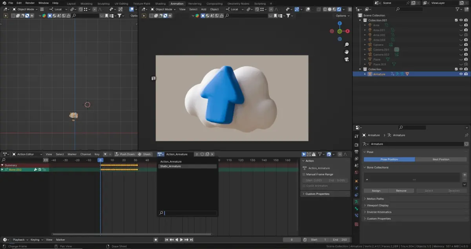Open the World properties tab
This screenshot has height=249, width=471.
point(356,173)
